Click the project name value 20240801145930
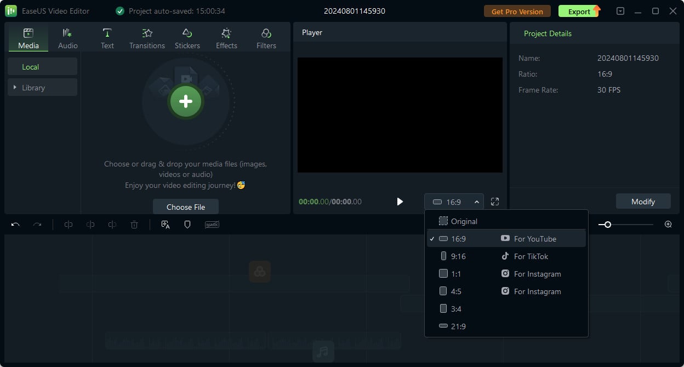The image size is (684, 367). (x=628, y=58)
